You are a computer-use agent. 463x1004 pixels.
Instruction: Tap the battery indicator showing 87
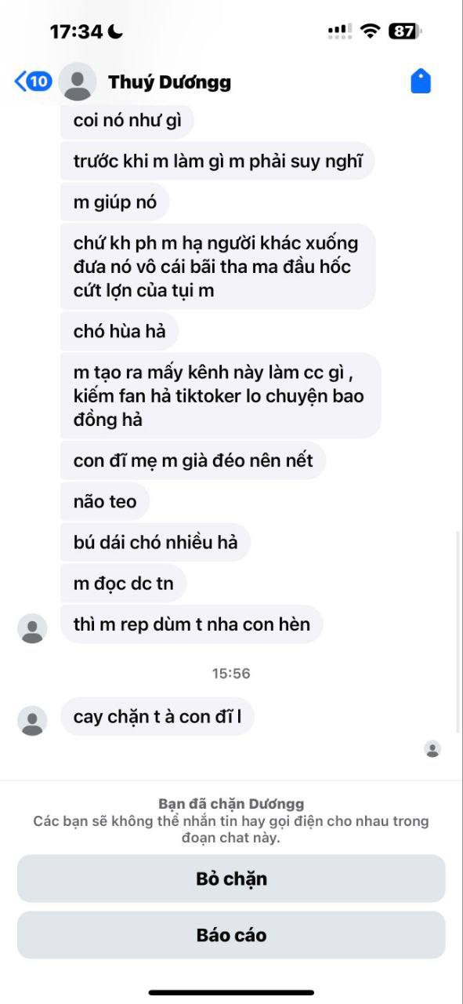[405, 31]
